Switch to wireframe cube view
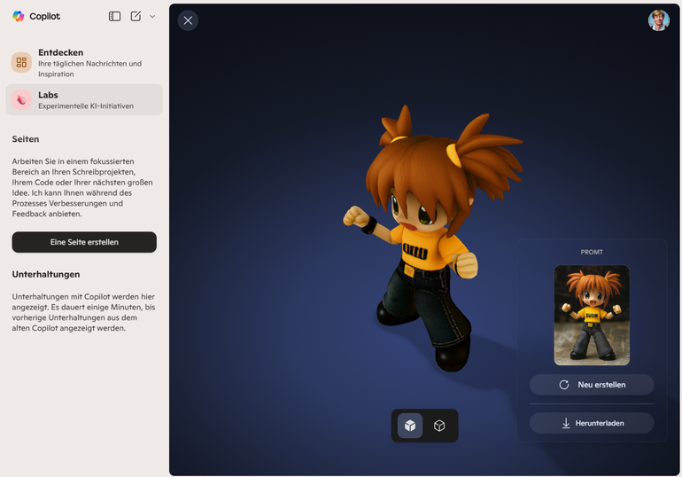The width and height of the screenshot is (682, 477). (439, 426)
